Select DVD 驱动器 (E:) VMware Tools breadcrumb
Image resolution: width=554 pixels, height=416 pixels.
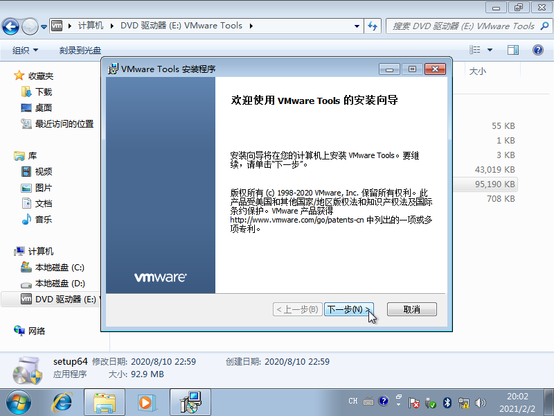[x=181, y=26]
